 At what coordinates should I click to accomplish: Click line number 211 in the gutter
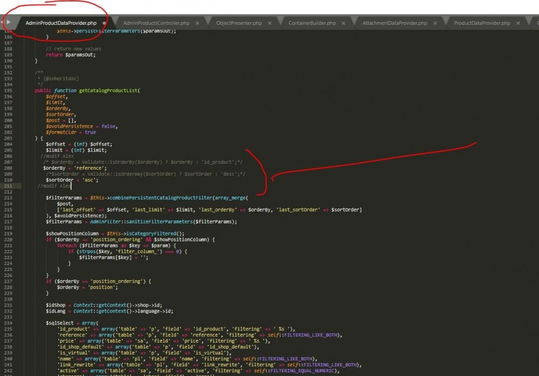tap(8, 186)
